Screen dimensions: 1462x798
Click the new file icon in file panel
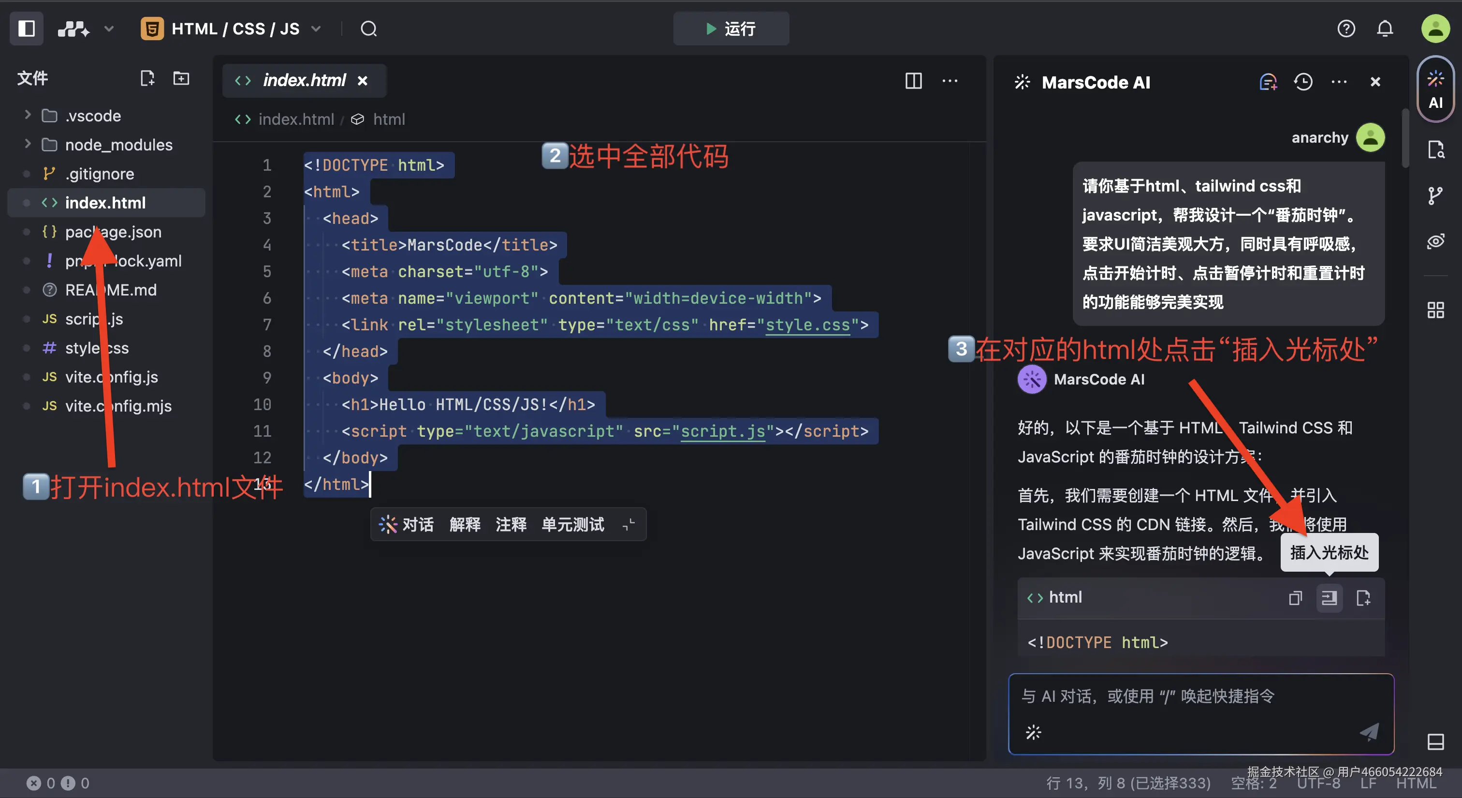coord(147,78)
